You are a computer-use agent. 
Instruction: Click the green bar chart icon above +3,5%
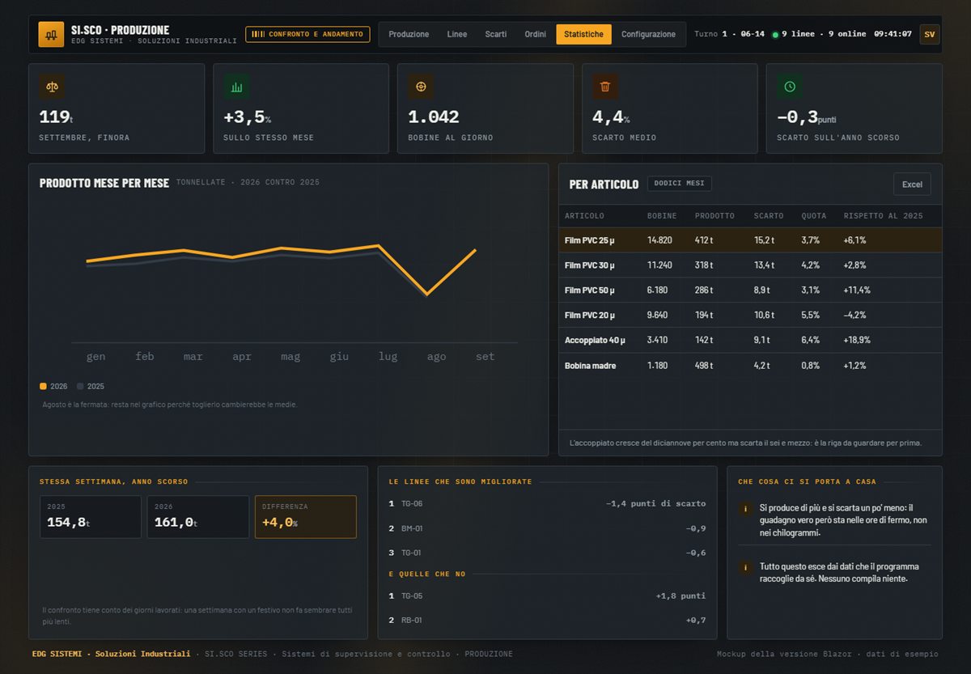click(236, 87)
